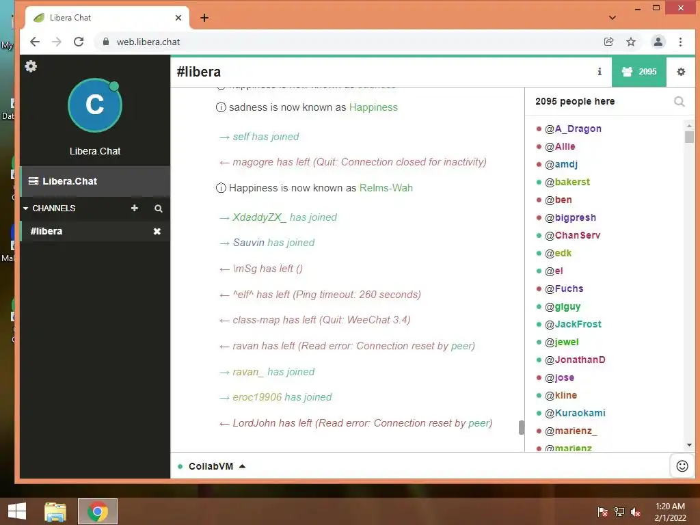Click the Relms-Wah nickname in chat
The image size is (700, 525).
click(x=386, y=188)
